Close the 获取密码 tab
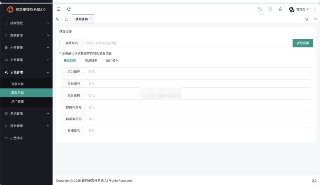 point(91,19)
